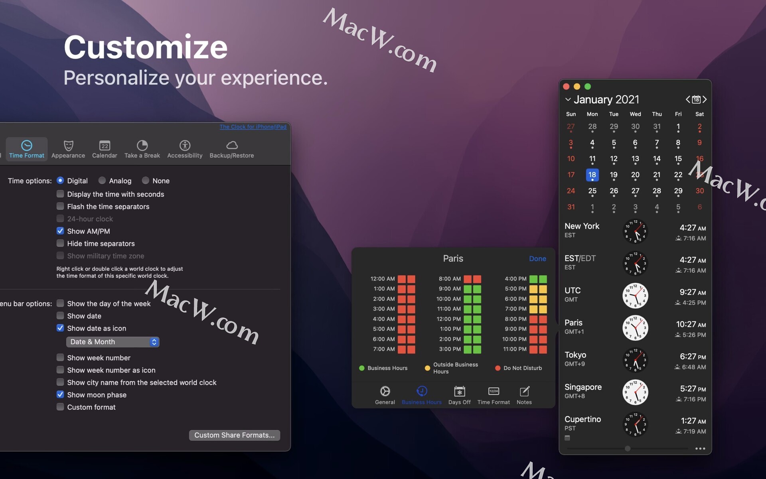Open the Appearance preferences tab
Image resolution: width=766 pixels, height=479 pixels.
[x=68, y=149]
